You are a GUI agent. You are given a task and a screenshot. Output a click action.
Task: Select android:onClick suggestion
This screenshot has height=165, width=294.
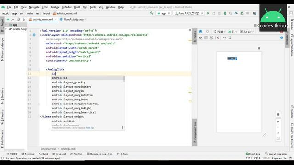(87, 121)
